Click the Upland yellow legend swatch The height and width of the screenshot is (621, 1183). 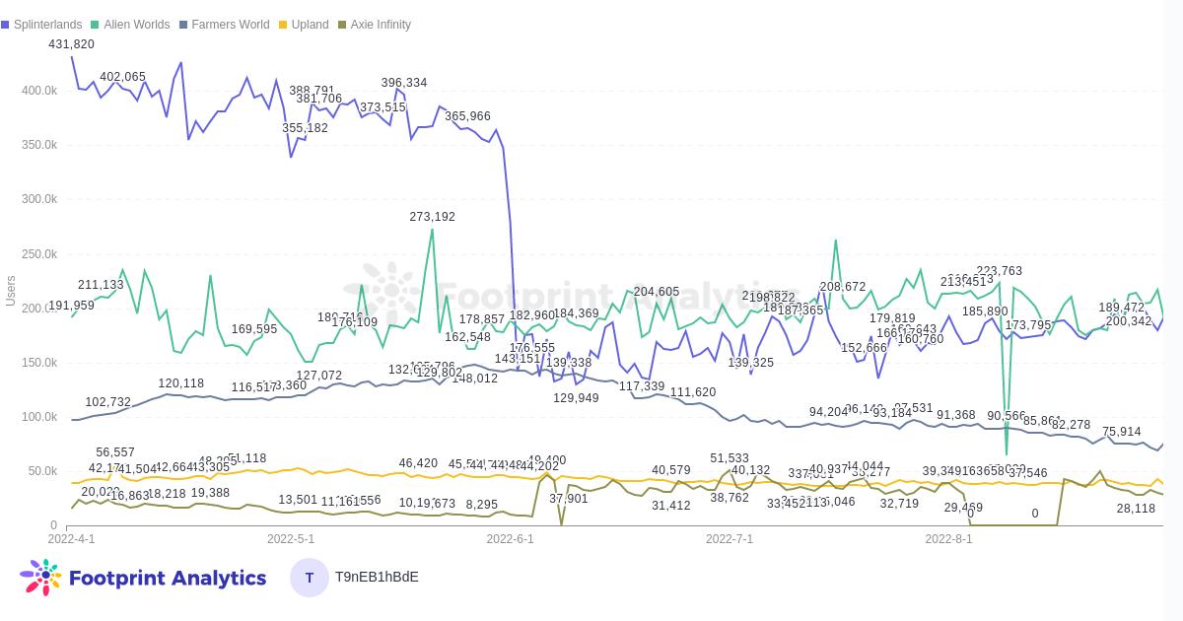pyautogui.click(x=283, y=25)
